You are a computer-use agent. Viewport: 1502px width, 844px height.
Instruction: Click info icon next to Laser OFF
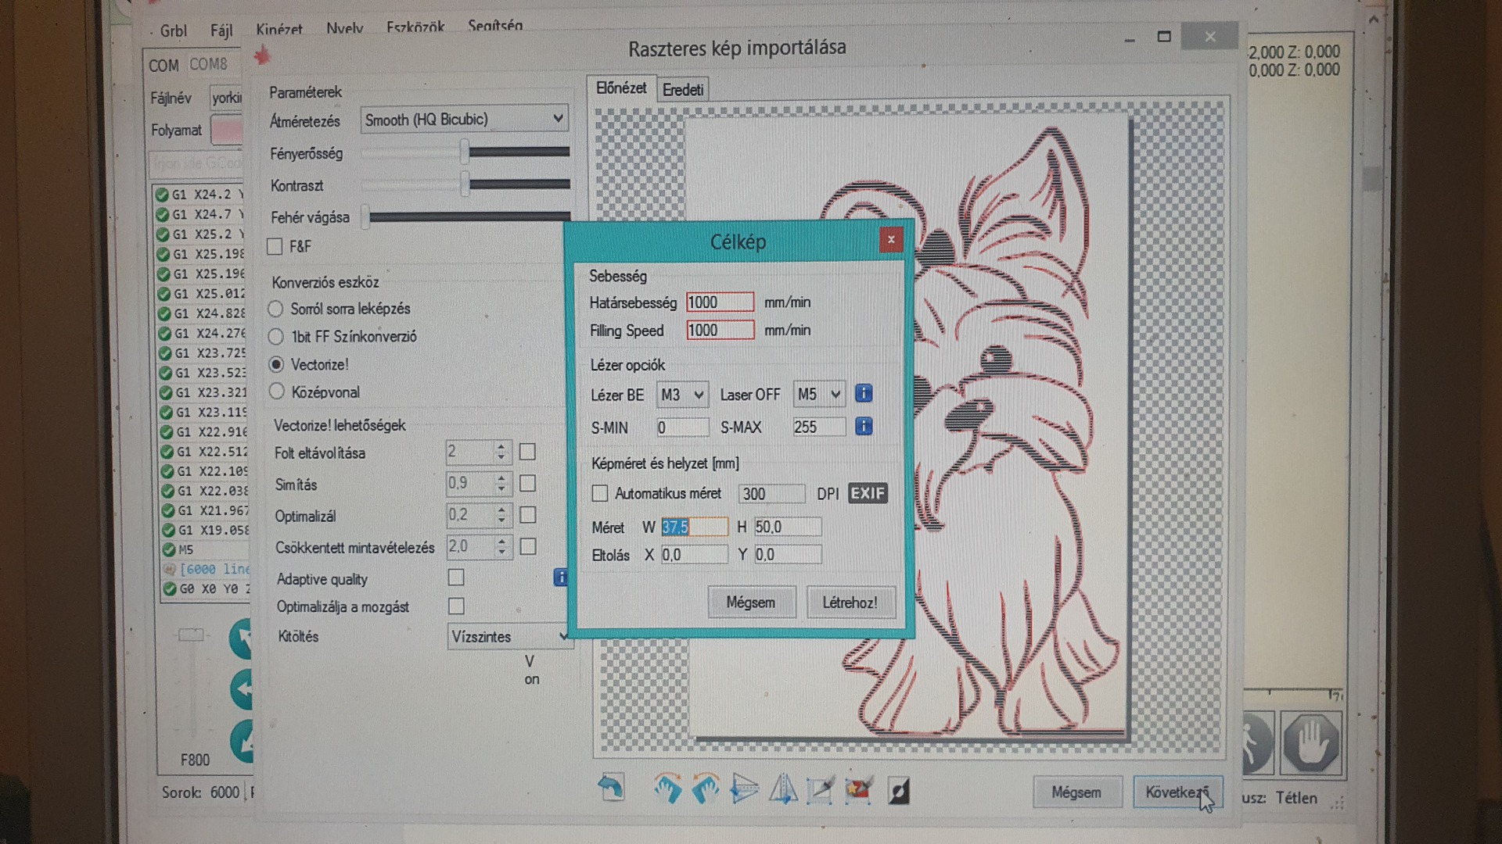[863, 394]
